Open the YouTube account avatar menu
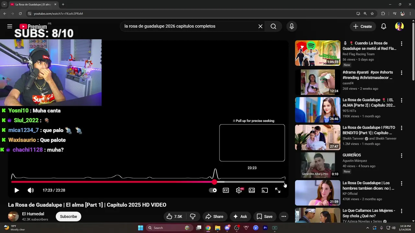This screenshot has width=415, height=233. pos(399,27)
